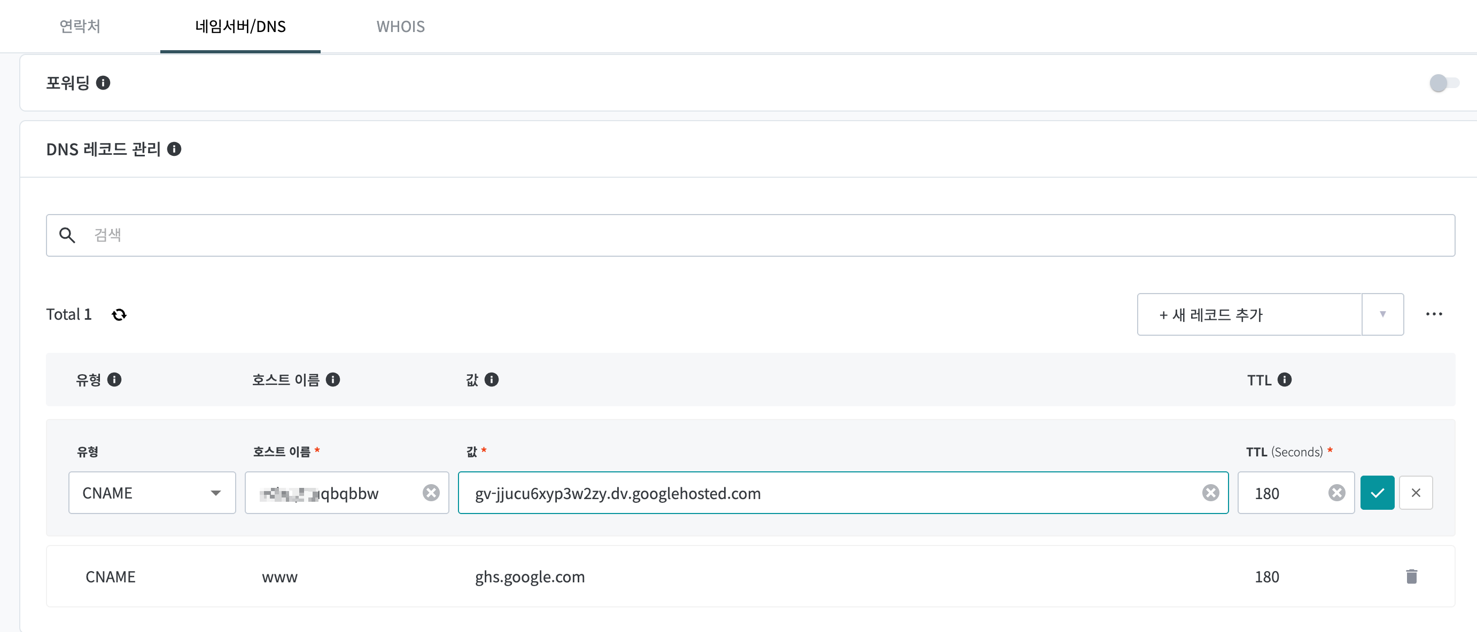The height and width of the screenshot is (632, 1477).
Task: Open the CNAME record type dropdown
Action: coord(152,493)
